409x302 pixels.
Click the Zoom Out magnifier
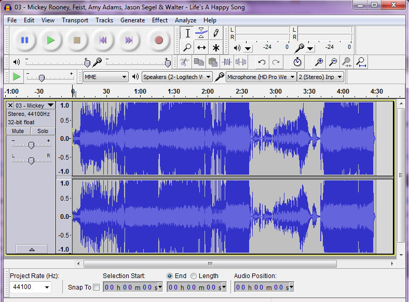(x=333, y=62)
